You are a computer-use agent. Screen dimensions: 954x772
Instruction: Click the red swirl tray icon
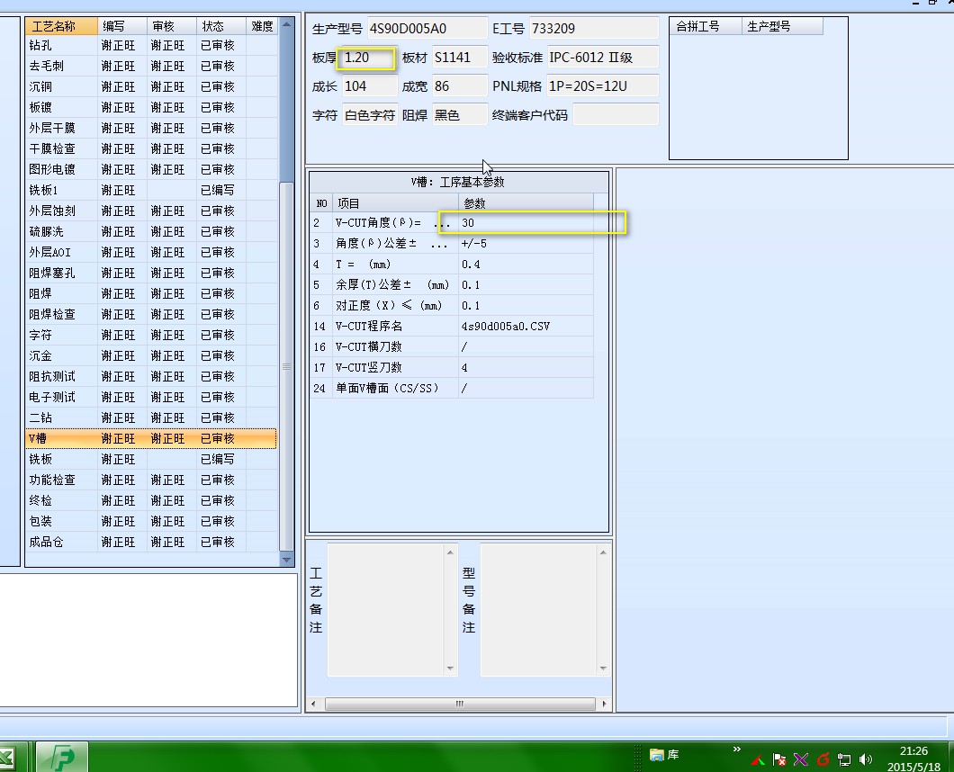(x=823, y=759)
